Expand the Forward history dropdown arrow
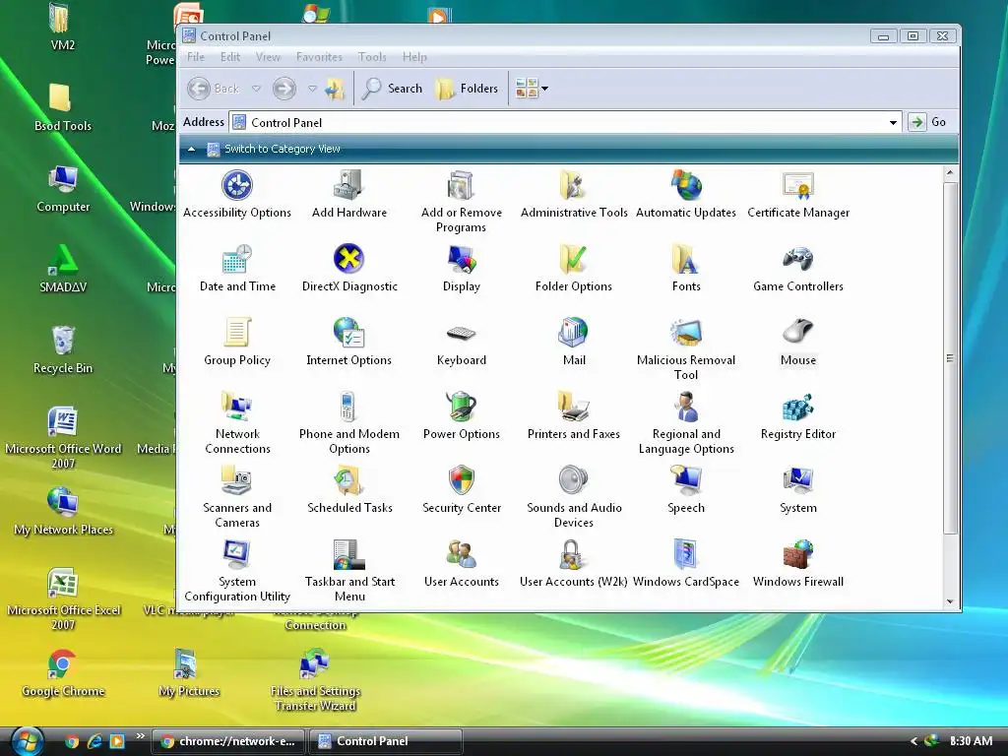Screen dimensions: 1008x756 312,88
